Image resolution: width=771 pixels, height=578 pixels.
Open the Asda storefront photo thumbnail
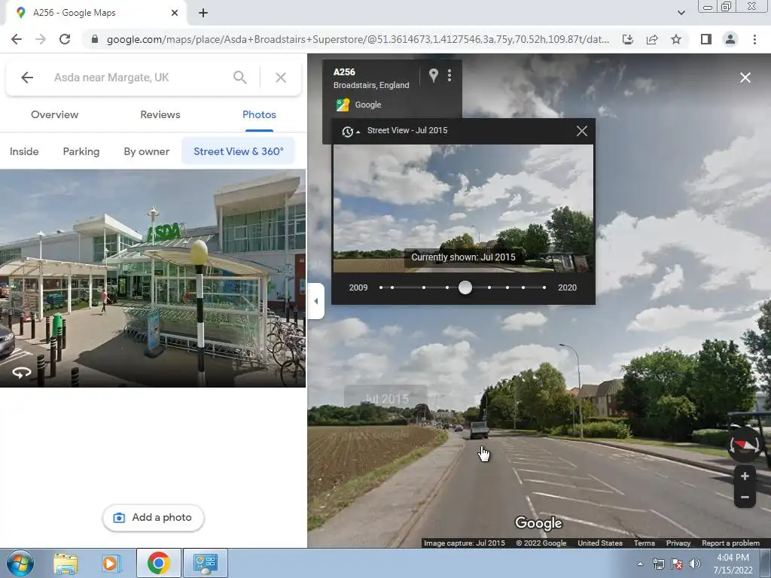[153, 278]
